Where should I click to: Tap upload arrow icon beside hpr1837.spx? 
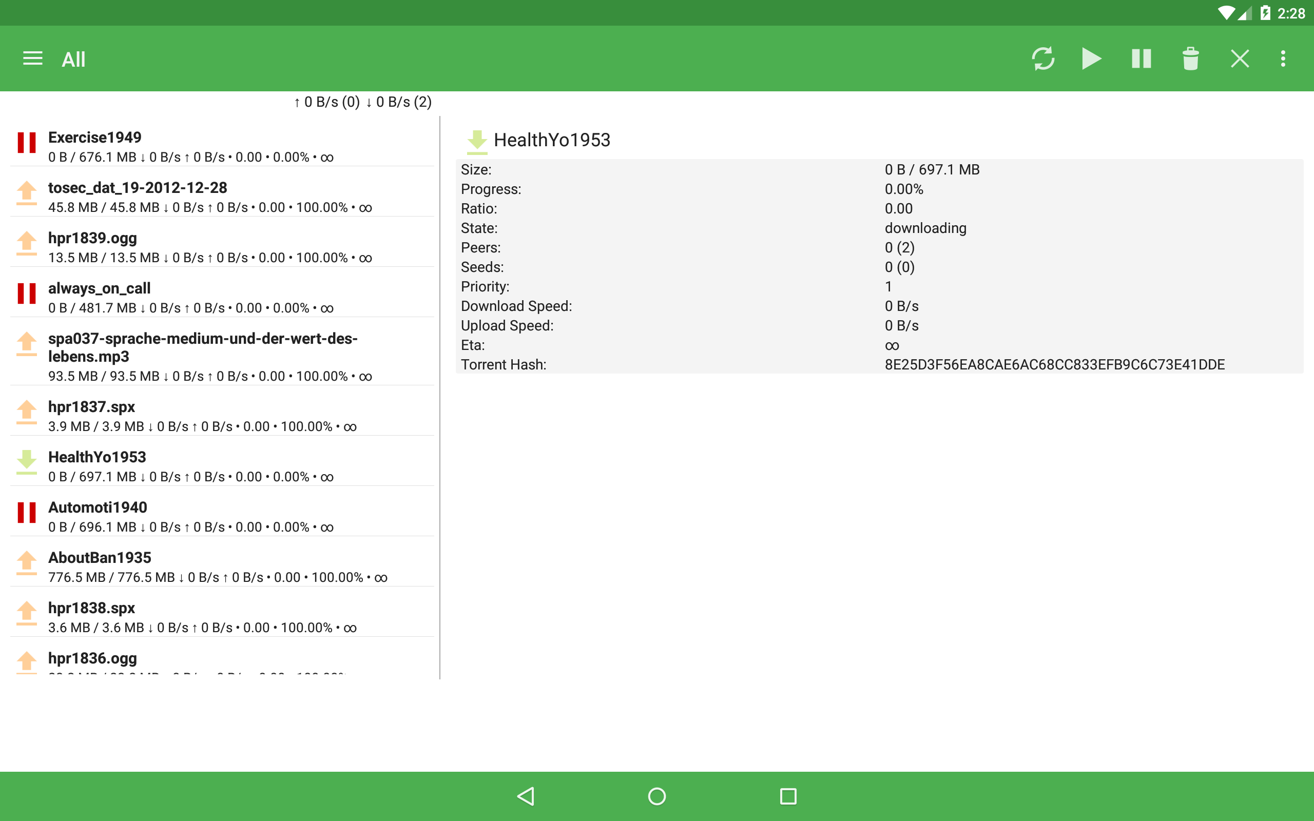27,412
